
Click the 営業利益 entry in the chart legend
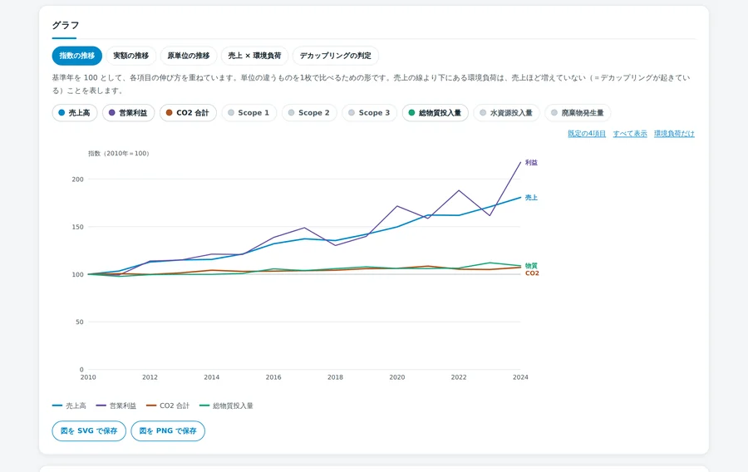coord(116,406)
